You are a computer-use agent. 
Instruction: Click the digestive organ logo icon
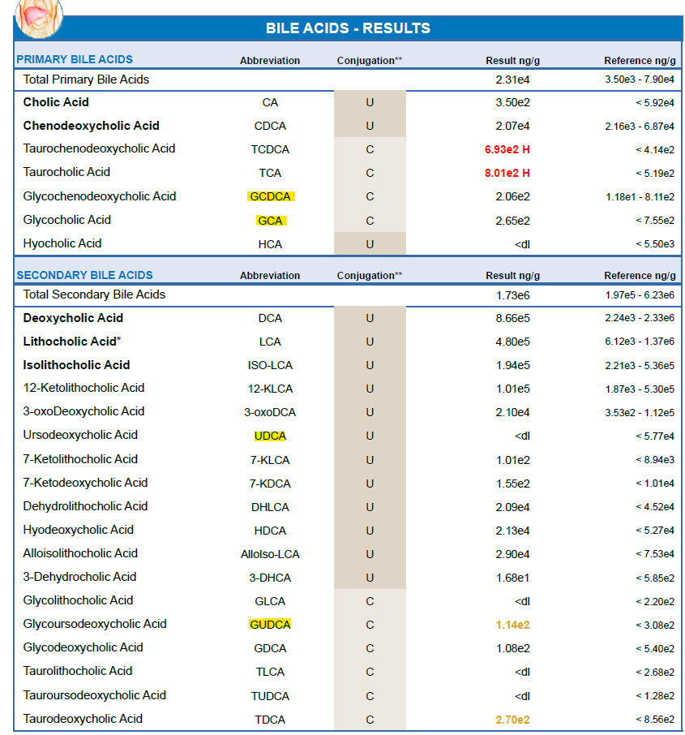click(x=39, y=16)
